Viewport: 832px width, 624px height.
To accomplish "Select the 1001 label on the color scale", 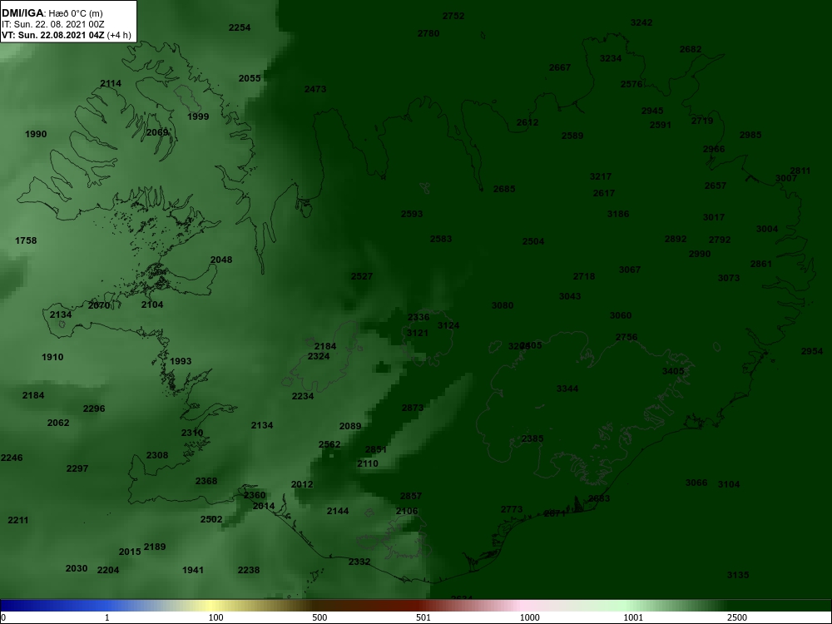I will [633, 617].
